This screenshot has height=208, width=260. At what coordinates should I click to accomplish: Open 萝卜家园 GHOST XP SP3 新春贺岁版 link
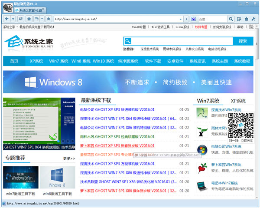pos(117,146)
